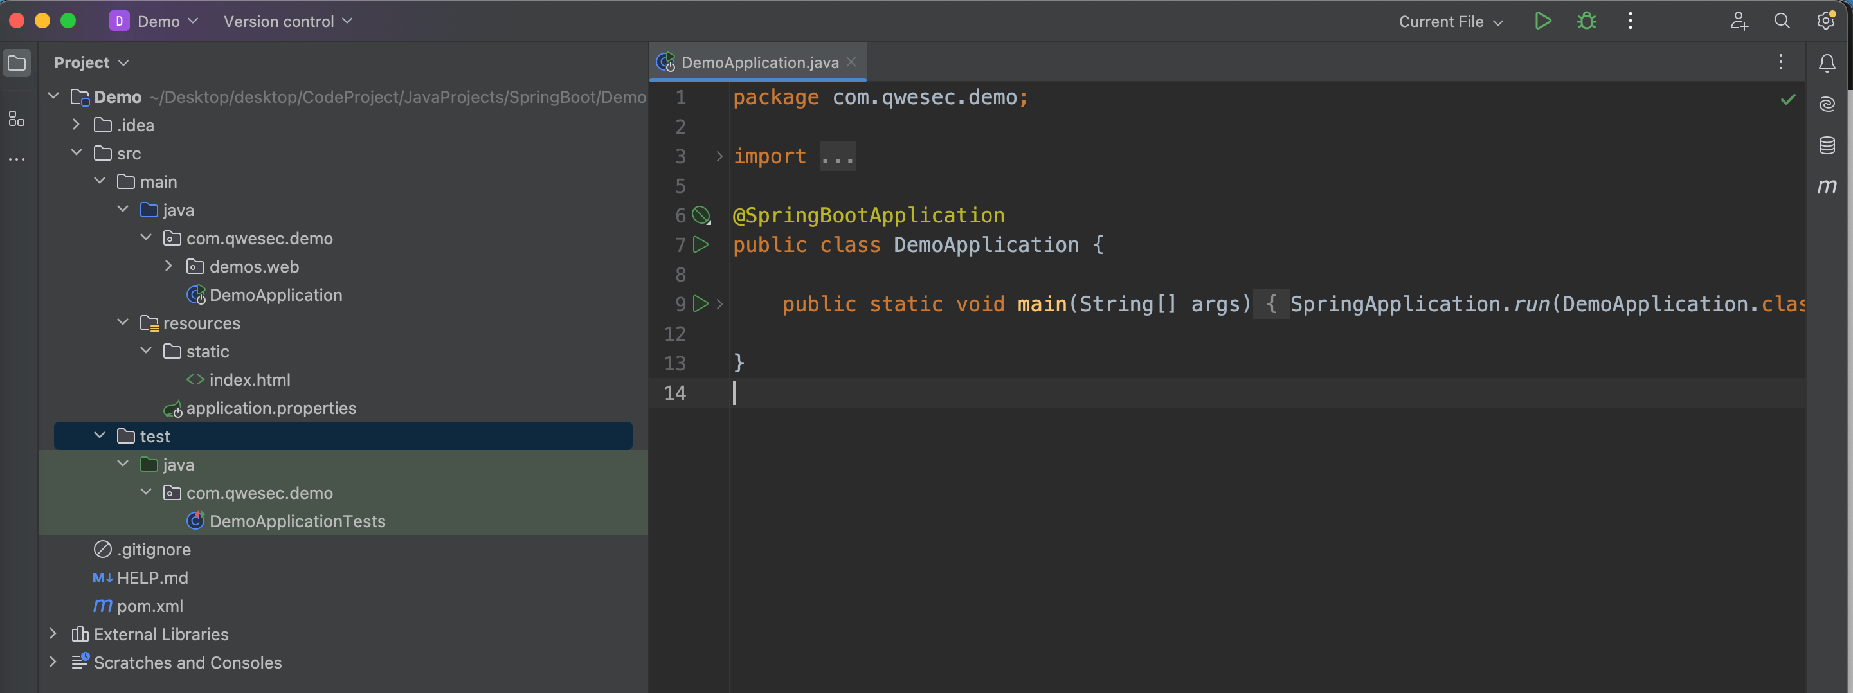Click the green inspection checkmark in editor
The width and height of the screenshot is (1853, 693).
[1787, 99]
